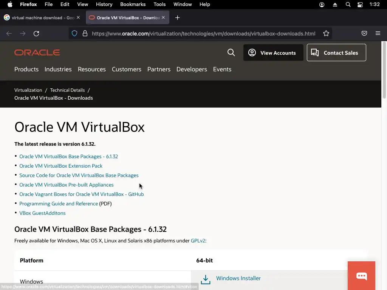Screen dimensions: 387x290
Task: Click the GPLv2 license link
Action: pyautogui.click(x=198, y=241)
